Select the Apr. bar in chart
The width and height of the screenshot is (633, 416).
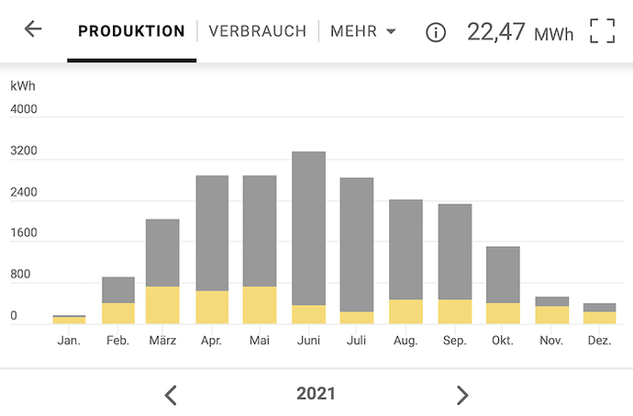(x=212, y=250)
